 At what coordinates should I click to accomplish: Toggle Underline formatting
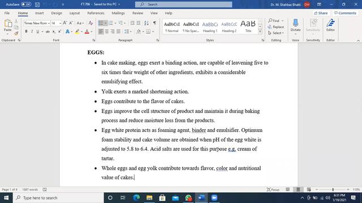click(38, 32)
